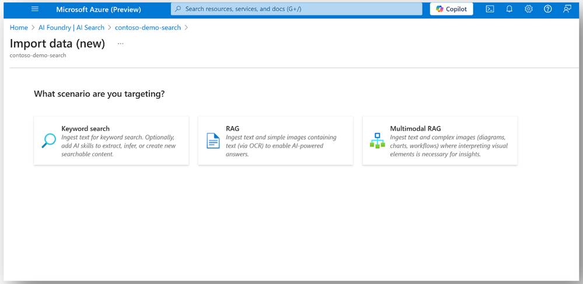Click the Import data (new) page heading
Viewport: 583px width, 284px height.
57,44
